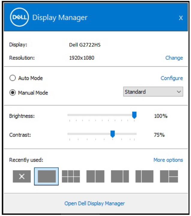Pick the six-zone grid layout icon
The width and height of the screenshot is (191, 216).
[x=71, y=176]
